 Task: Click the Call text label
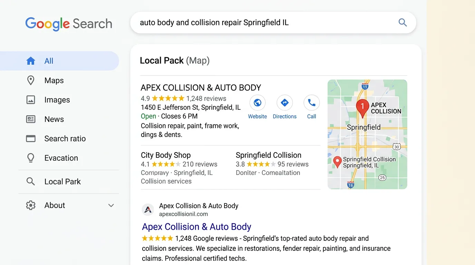[x=312, y=117]
